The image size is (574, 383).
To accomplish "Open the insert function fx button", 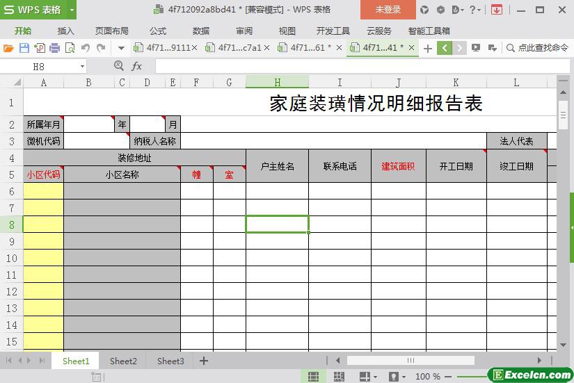I will tap(136, 66).
